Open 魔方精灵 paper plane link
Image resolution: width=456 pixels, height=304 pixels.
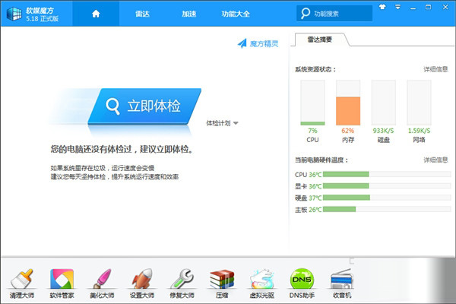coord(258,43)
